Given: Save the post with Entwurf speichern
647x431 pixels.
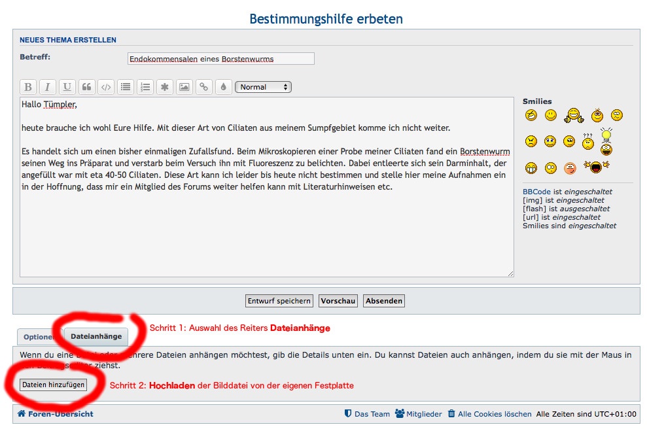Looking at the screenshot, I should pos(279,301).
